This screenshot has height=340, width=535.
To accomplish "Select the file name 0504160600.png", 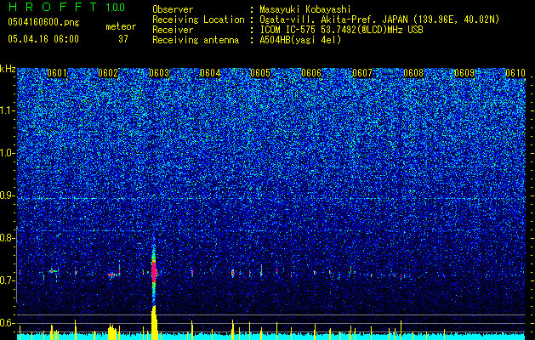I will coord(43,22).
